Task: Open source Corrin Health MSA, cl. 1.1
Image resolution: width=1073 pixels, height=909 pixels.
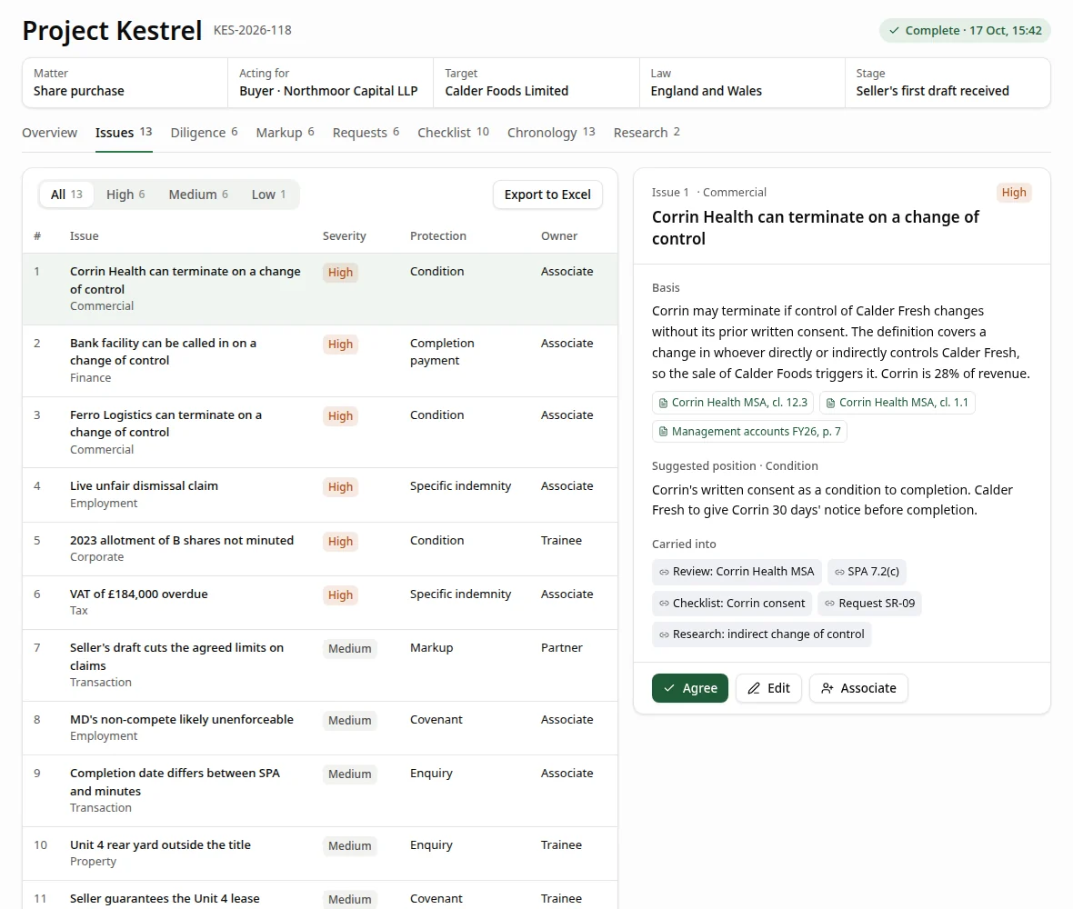Action: coord(897,403)
